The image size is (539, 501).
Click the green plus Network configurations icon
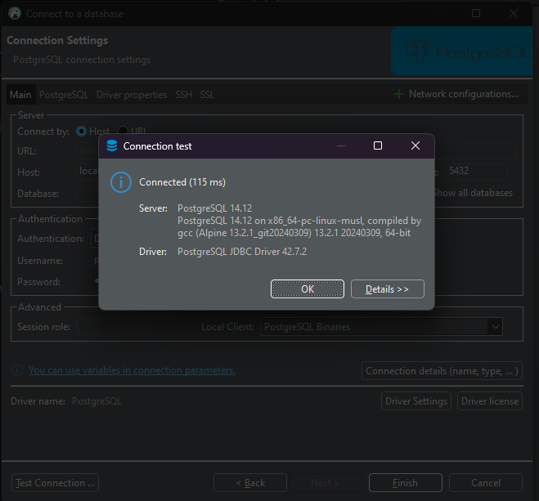(x=399, y=94)
